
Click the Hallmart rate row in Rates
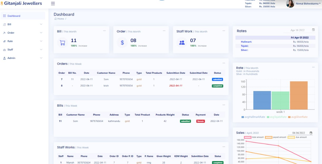[275, 42]
